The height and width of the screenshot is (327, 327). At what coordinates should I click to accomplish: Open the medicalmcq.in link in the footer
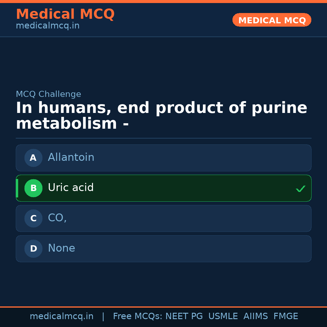pyautogui.click(x=61, y=316)
